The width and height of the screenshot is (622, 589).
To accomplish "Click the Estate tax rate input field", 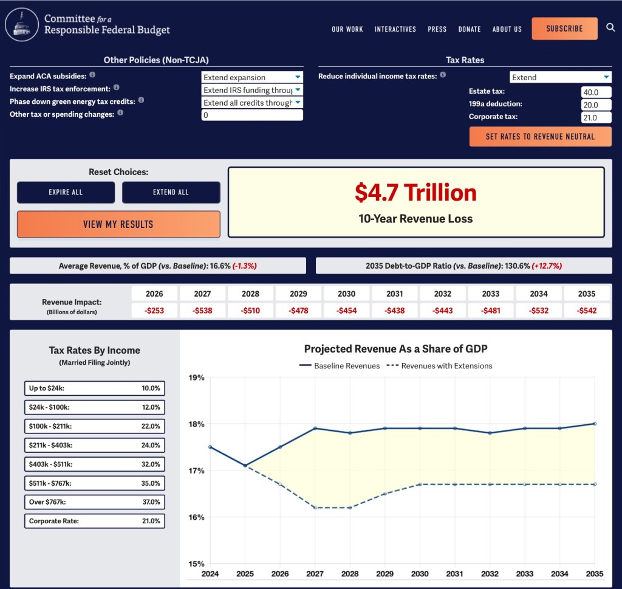I will click(x=595, y=92).
